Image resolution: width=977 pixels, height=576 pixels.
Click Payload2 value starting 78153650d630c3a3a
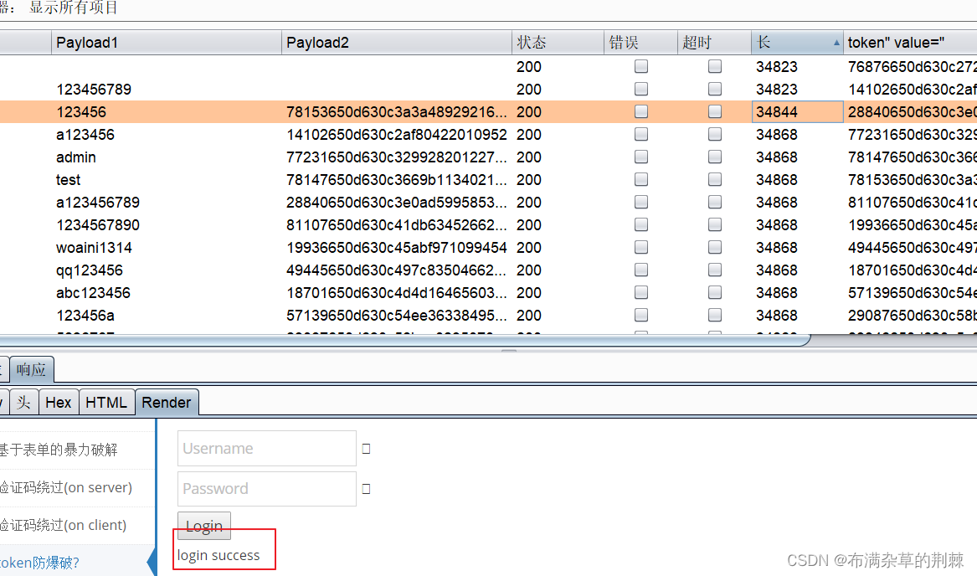(x=397, y=112)
